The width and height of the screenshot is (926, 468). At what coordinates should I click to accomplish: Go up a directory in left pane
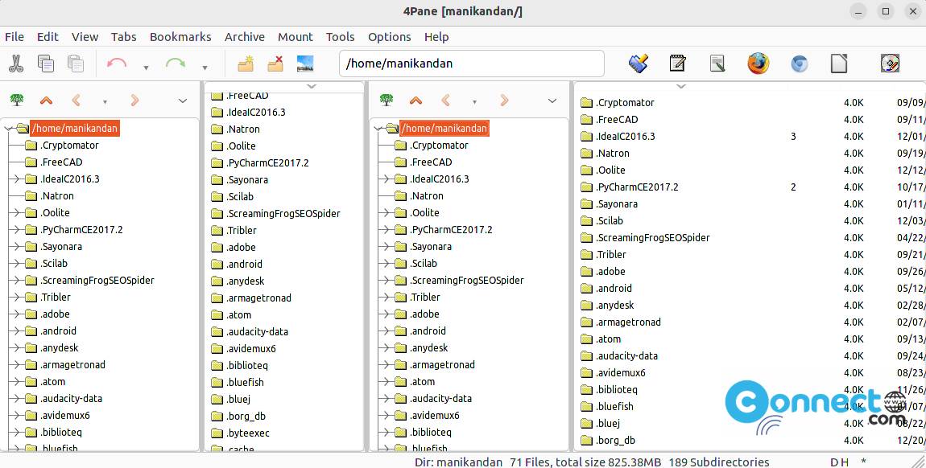click(x=46, y=101)
